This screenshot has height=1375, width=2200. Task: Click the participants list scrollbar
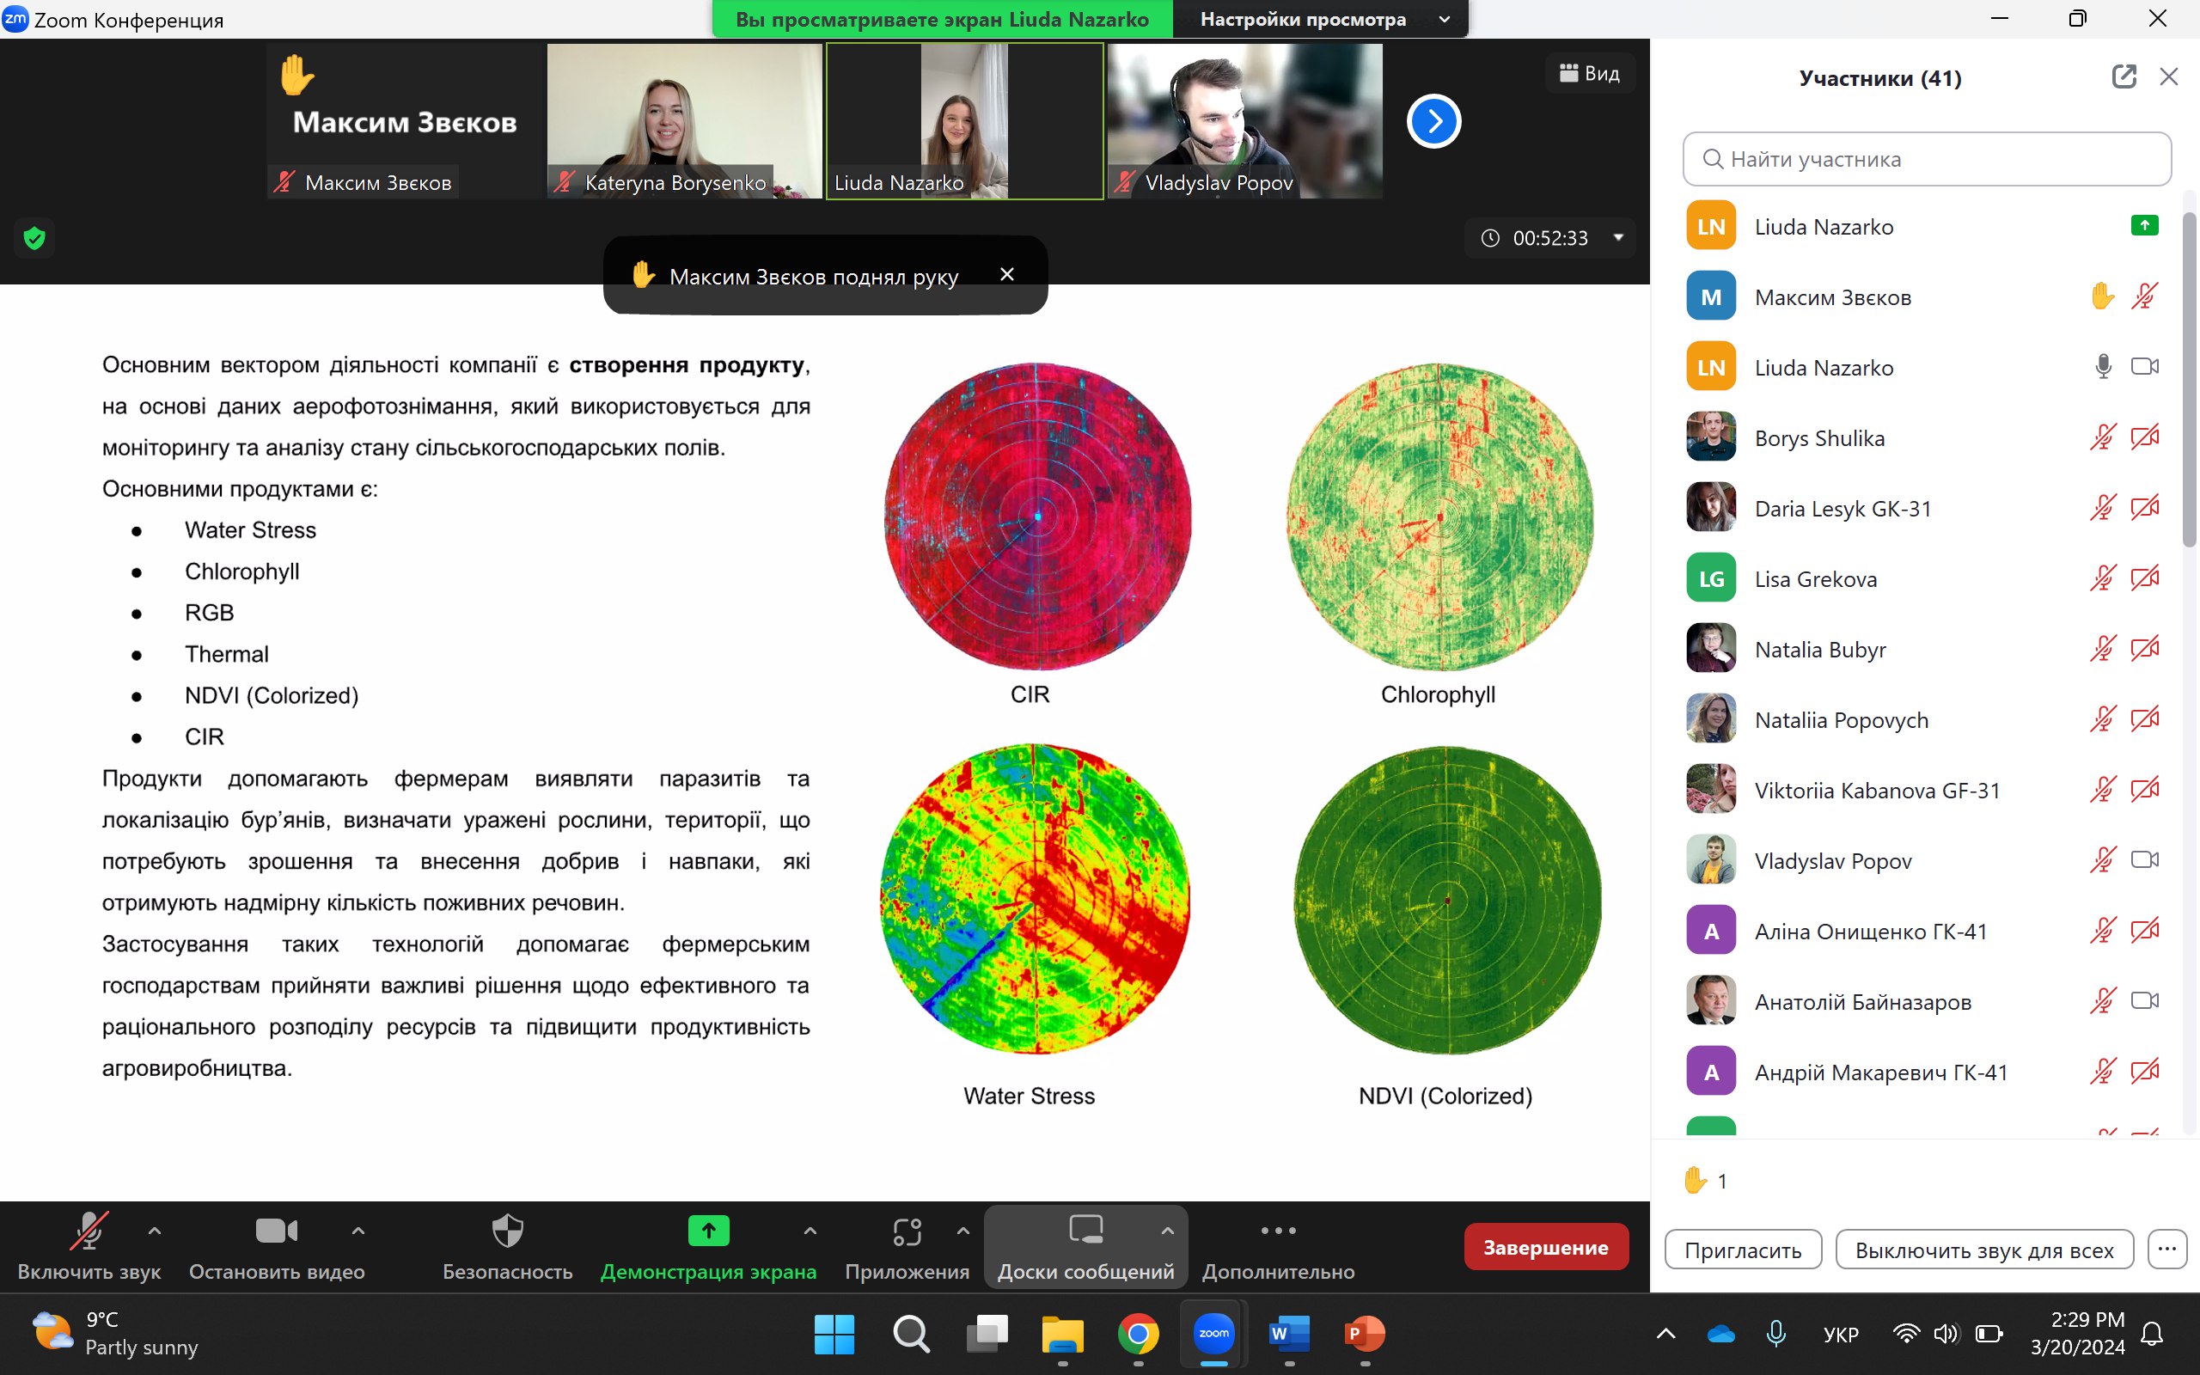(2188, 382)
